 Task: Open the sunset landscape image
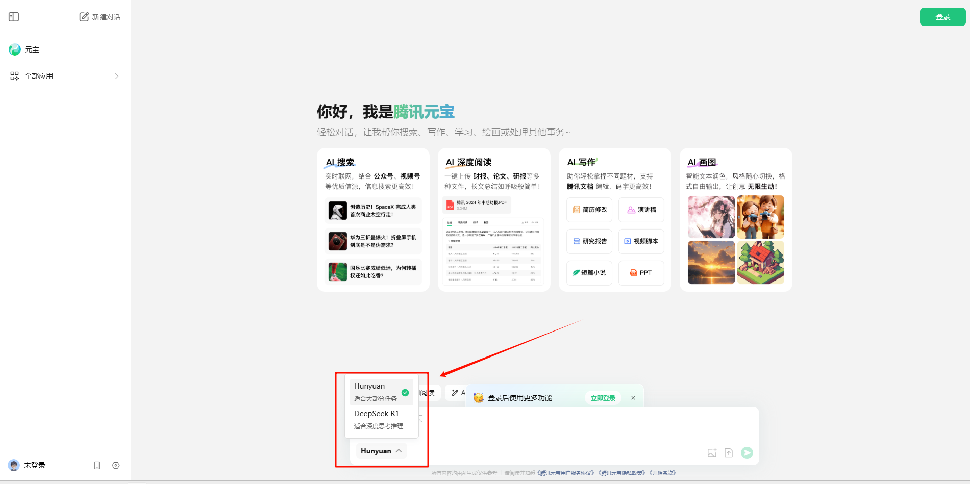(x=711, y=262)
